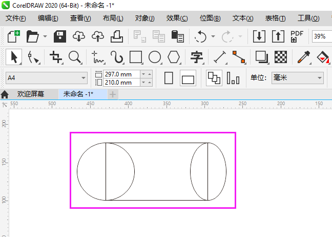332x237 pixels.
Task: Expand the Open recent files arrow
Action: coord(45,36)
